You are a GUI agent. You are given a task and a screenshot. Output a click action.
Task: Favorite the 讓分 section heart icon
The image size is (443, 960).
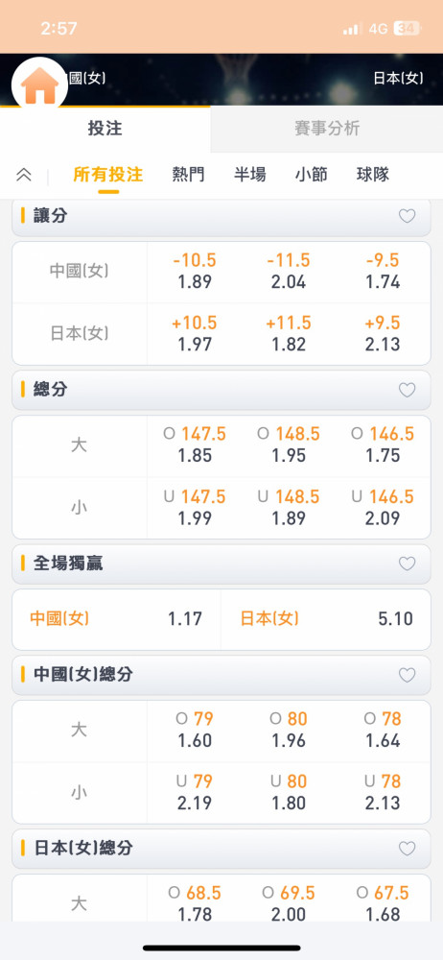[407, 216]
